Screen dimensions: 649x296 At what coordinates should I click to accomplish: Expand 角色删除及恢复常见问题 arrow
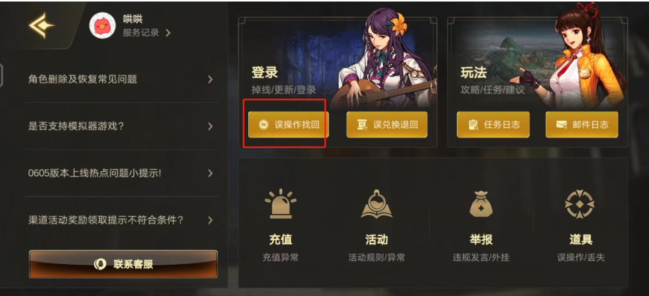point(210,79)
